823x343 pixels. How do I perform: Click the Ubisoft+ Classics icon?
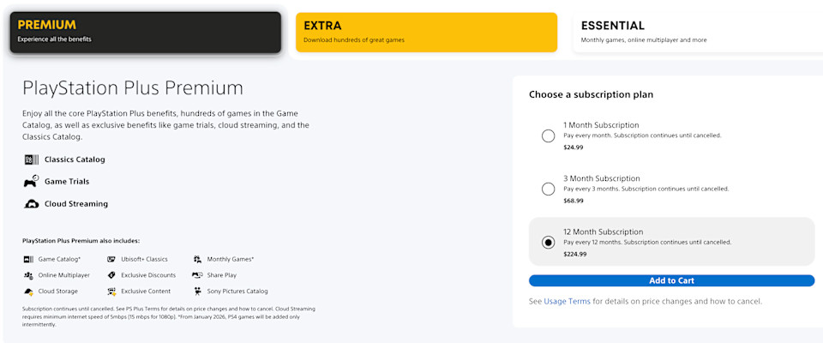pyautogui.click(x=111, y=259)
